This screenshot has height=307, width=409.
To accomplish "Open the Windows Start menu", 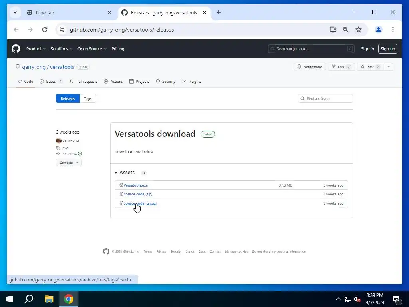I will 10,299.
